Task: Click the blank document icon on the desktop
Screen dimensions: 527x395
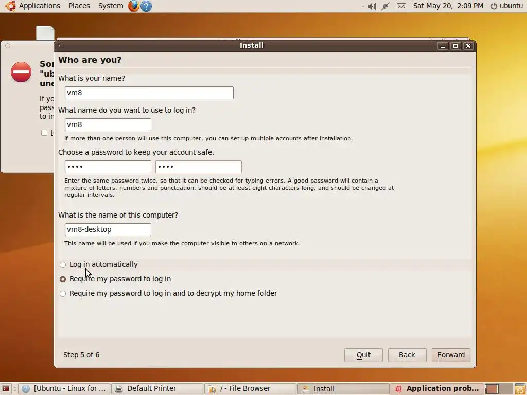Action: tap(45, 33)
